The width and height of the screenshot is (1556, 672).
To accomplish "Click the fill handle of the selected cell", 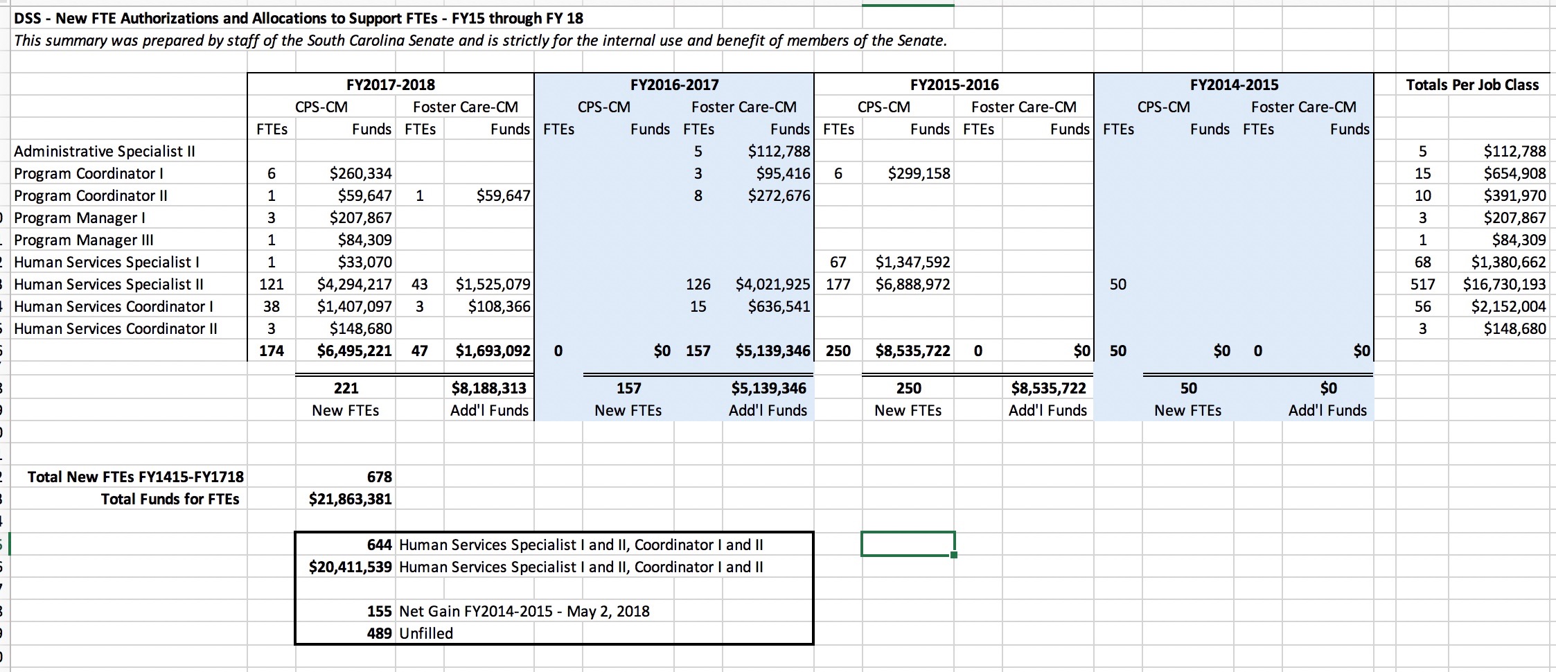I will pos(954,555).
